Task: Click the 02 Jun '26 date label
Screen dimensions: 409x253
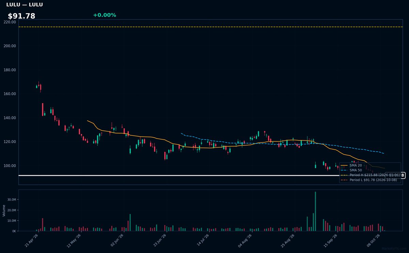Action: (117, 241)
